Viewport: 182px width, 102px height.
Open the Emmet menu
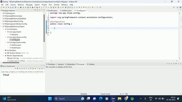click(57, 5)
